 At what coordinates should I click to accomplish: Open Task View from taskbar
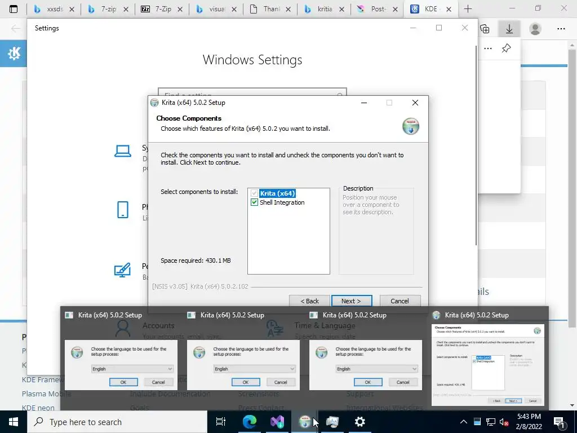(220, 422)
